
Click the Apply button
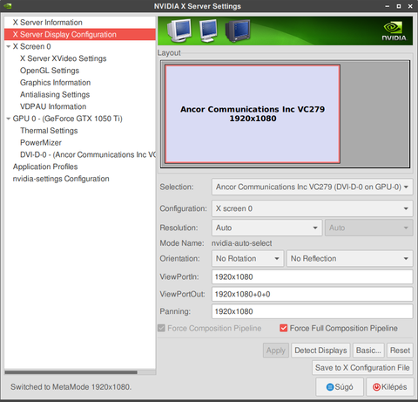point(276,351)
